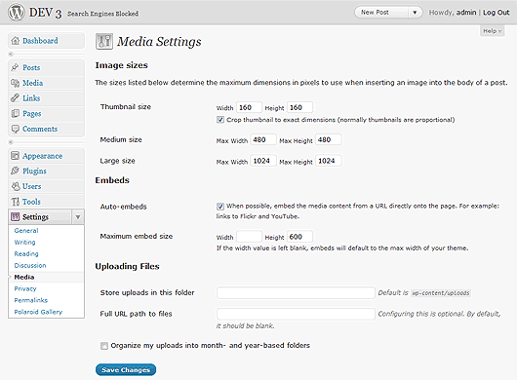The width and height of the screenshot is (517, 380).
Task: Go to Discussion settings submenu
Action: tap(30, 265)
